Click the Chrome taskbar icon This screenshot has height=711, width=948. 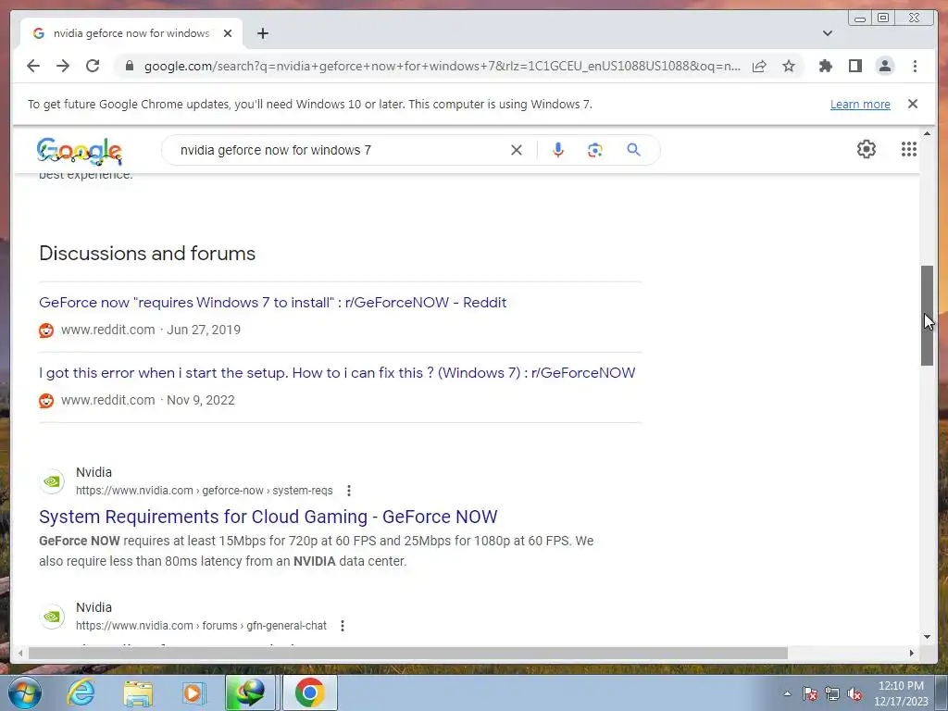309,692
